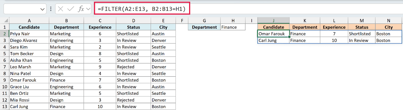Screen dimensions: 403x110
Task: Click the select-all corner of the sheet
Action: point(5,21)
